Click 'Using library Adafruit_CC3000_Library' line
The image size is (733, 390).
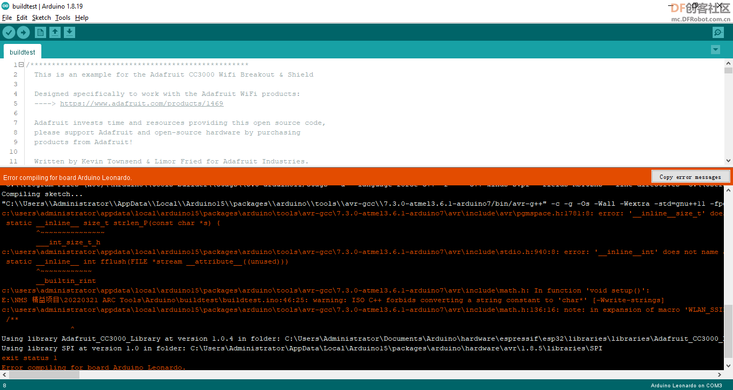coord(363,339)
